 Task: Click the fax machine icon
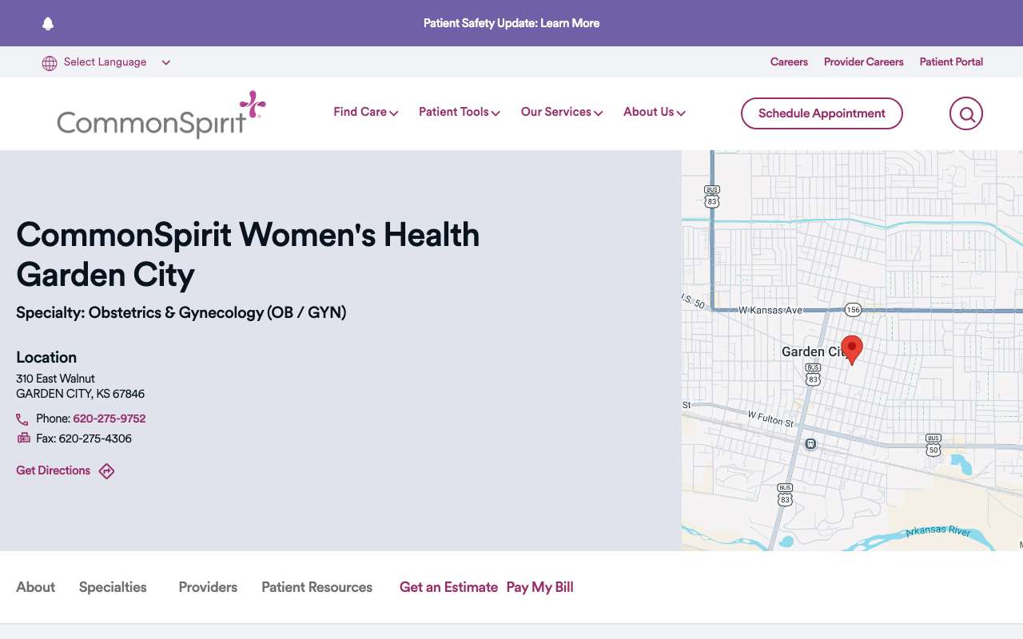pos(24,438)
